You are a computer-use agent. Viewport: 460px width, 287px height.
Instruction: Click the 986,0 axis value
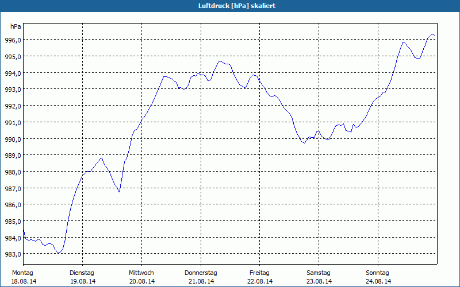click(x=13, y=205)
